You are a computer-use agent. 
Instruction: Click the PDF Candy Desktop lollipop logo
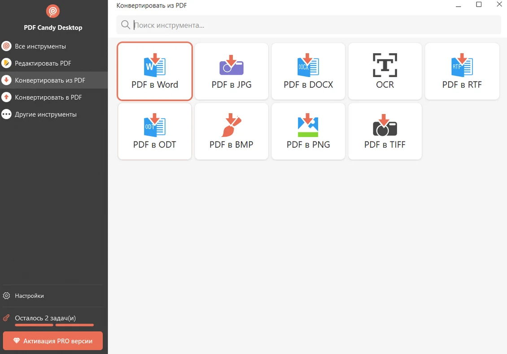pos(52,11)
